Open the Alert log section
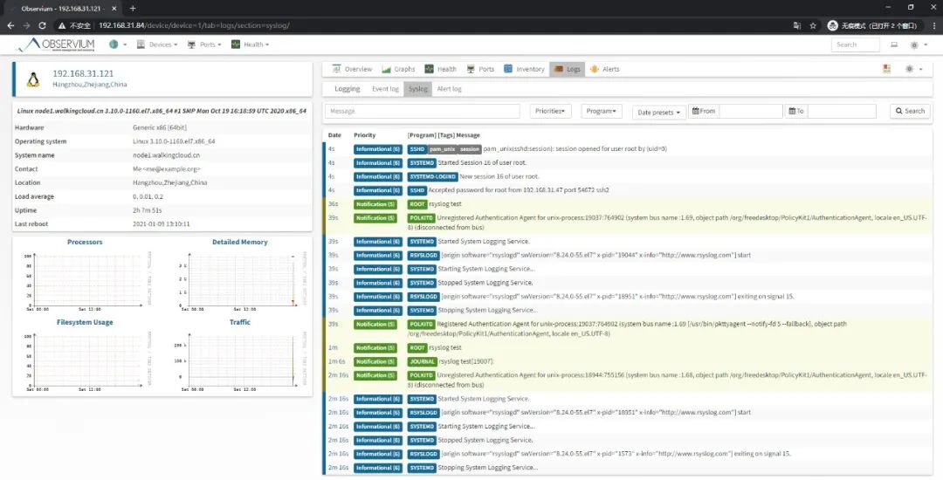943x480 pixels. [450, 89]
